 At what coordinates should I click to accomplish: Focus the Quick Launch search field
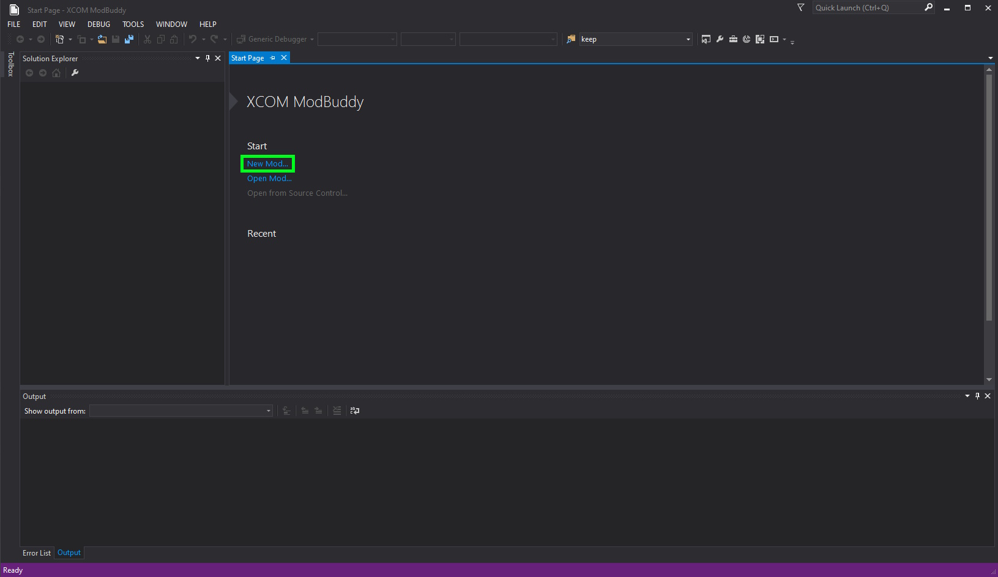pyautogui.click(x=868, y=7)
